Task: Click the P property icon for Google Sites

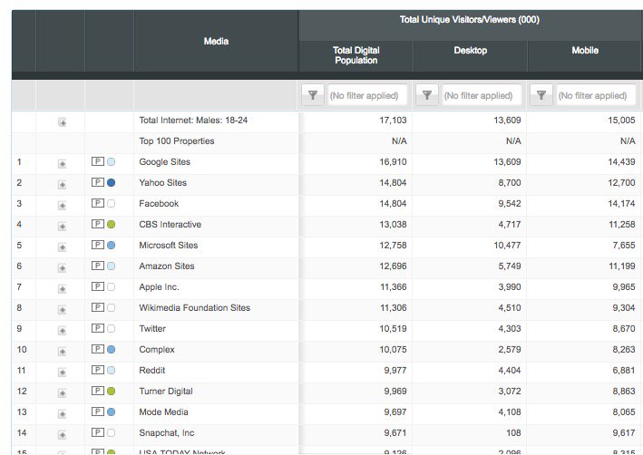Action: coord(98,161)
